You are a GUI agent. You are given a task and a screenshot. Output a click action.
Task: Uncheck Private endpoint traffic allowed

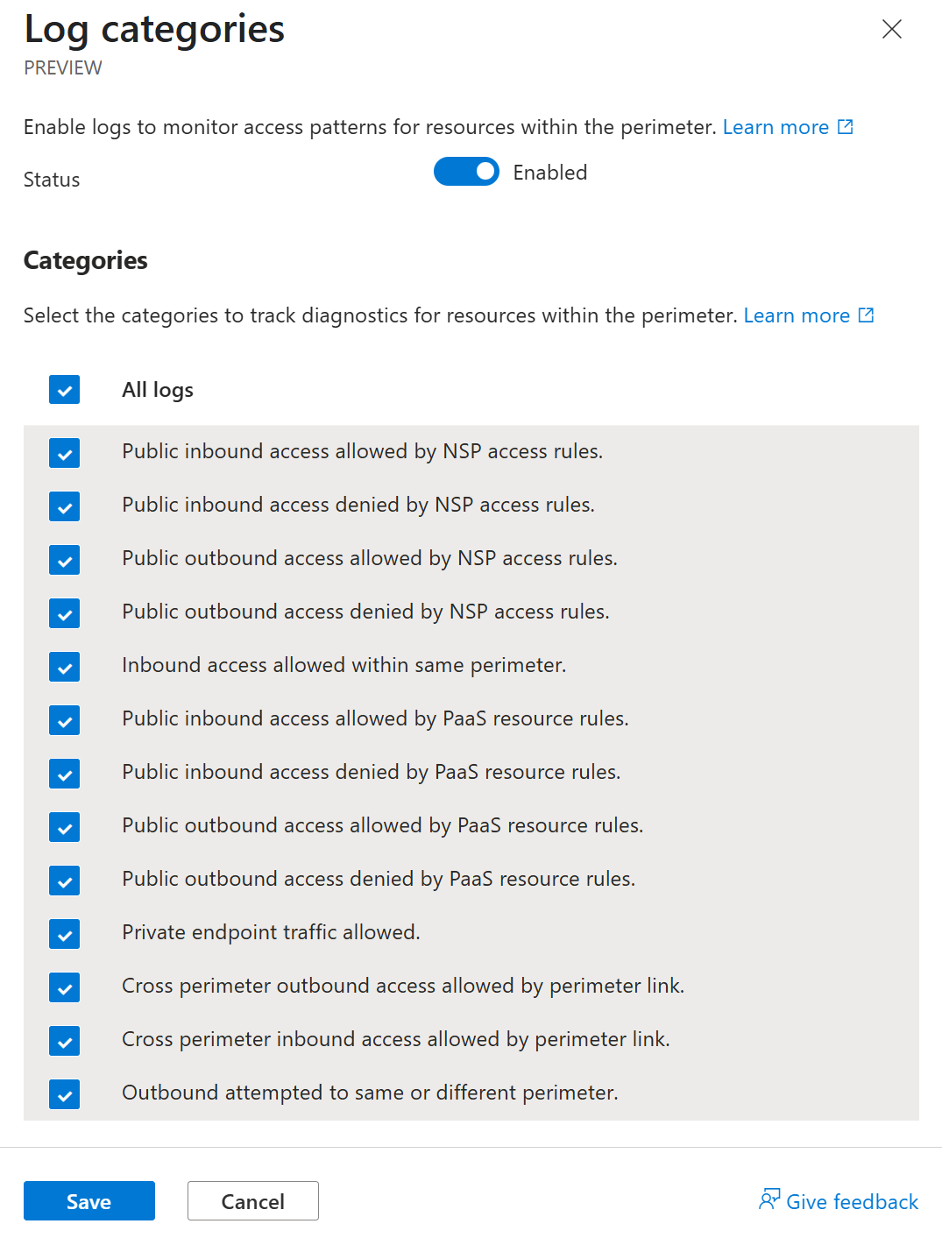pos(65,934)
